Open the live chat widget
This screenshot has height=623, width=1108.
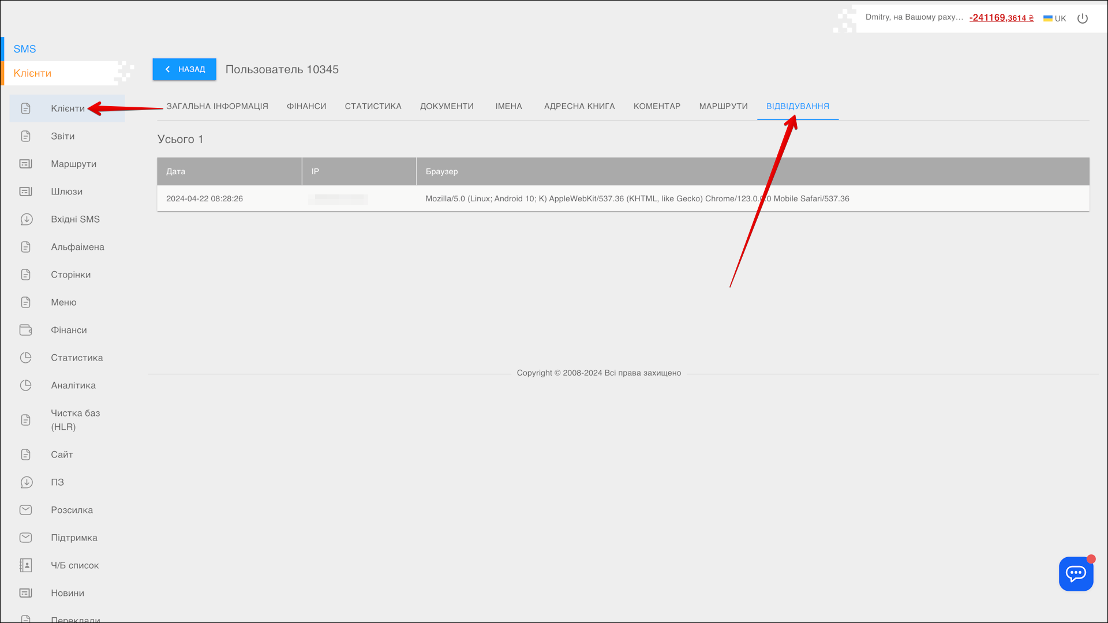coord(1076,573)
